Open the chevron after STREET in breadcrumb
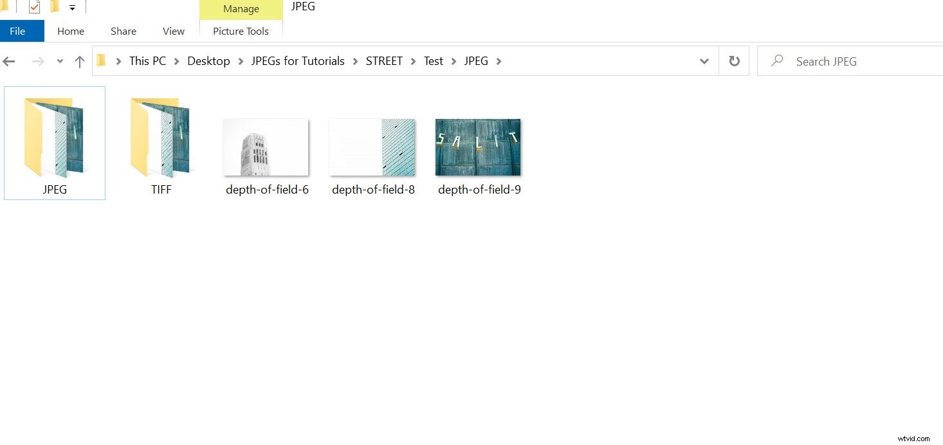This screenshot has width=943, height=445. coord(412,60)
